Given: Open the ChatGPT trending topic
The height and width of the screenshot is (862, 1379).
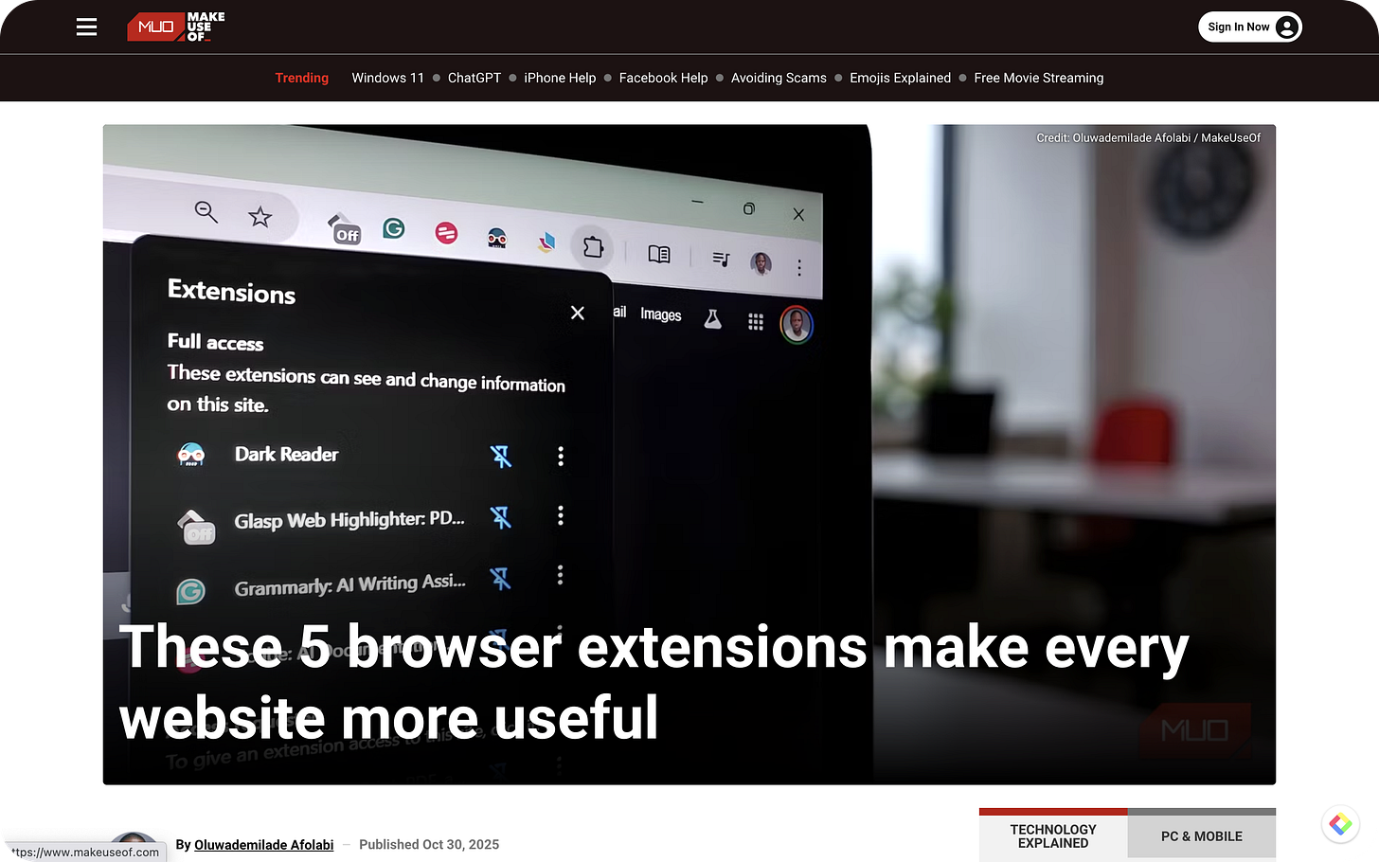Looking at the screenshot, I should pos(474,78).
